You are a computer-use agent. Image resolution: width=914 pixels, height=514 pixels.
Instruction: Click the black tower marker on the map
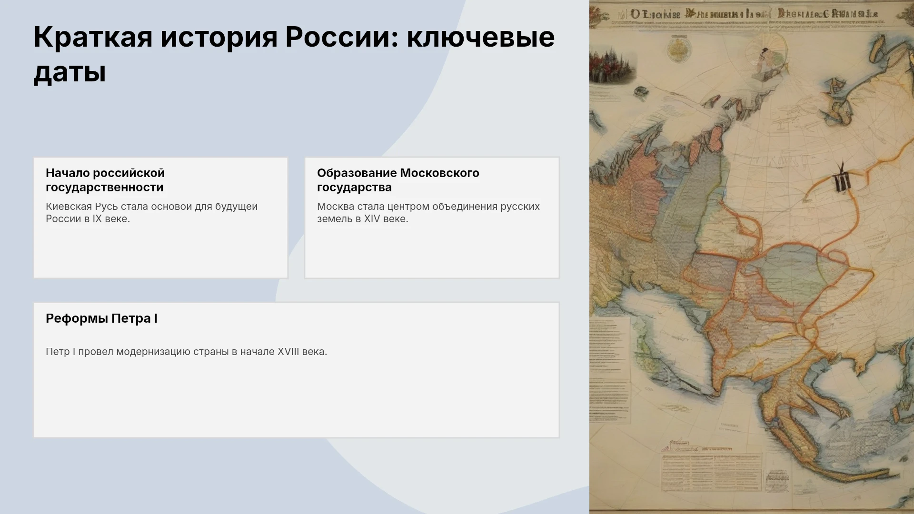click(842, 178)
